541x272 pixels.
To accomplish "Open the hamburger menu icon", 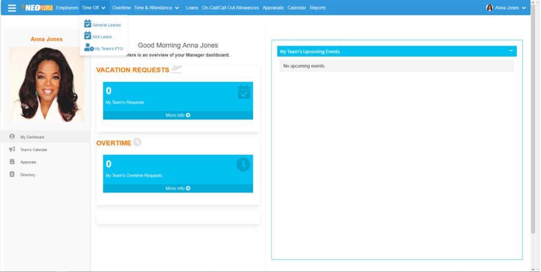I will tap(12, 8).
